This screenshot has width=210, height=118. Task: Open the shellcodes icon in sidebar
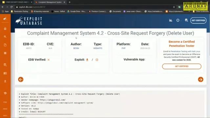coord(5,53)
